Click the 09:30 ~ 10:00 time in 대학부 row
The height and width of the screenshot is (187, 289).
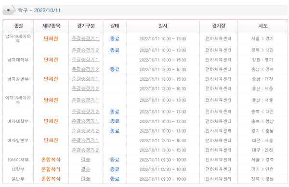(173, 169)
